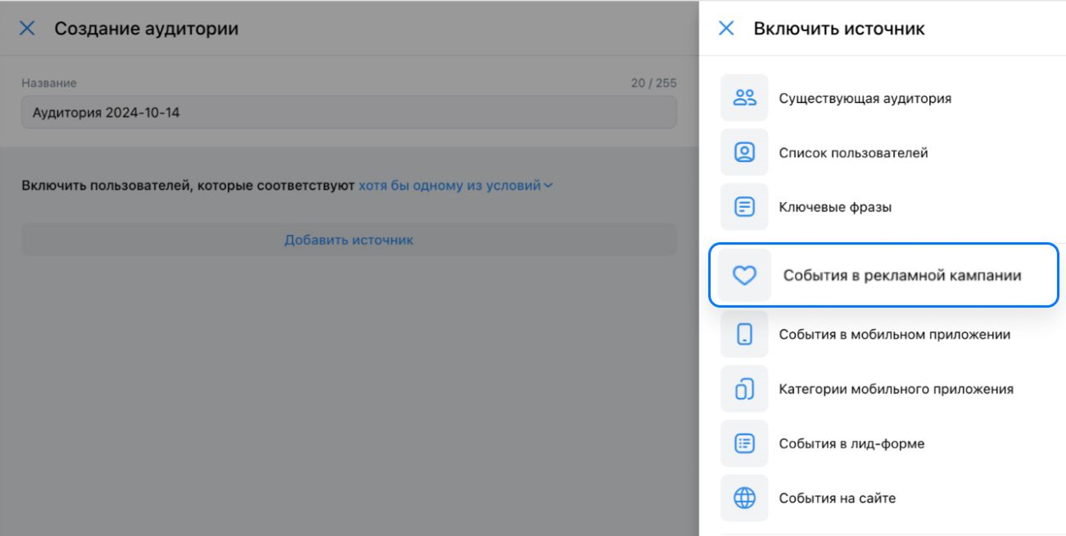Click the document icon for Ключевые фразы
The image size is (1066, 536).
click(745, 207)
